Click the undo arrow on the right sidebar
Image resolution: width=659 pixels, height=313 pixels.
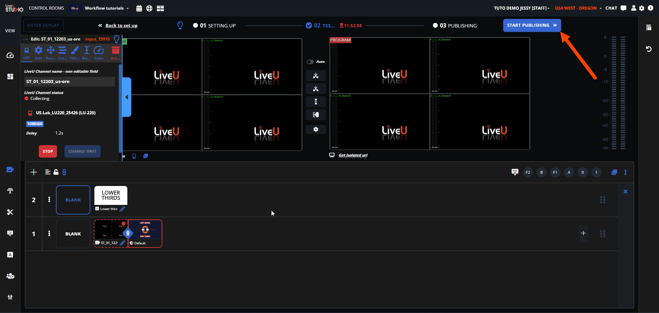(649, 49)
